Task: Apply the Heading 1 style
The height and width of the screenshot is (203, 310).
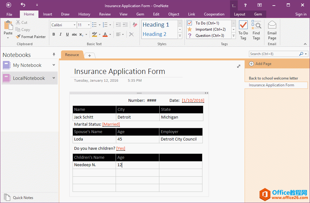Action: click(156, 25)
